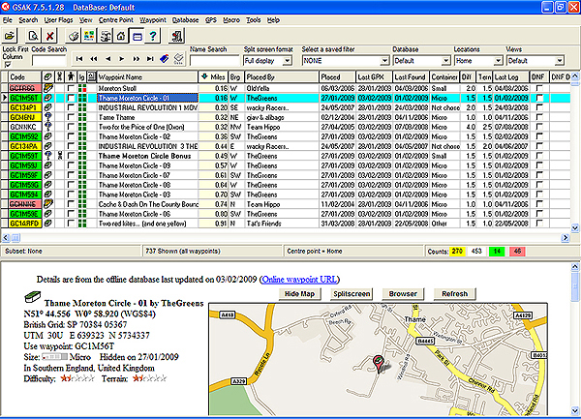Image resolution: width=581 pixels, height=419 pixels.
Task: Open the GPS menu
Action: coord(211,20)
